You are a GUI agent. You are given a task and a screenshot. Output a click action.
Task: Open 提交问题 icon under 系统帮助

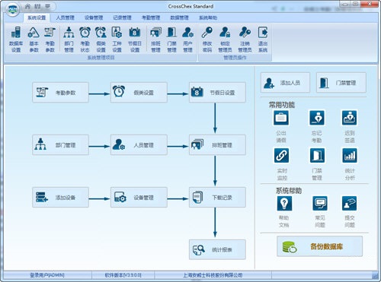(350, 203)
